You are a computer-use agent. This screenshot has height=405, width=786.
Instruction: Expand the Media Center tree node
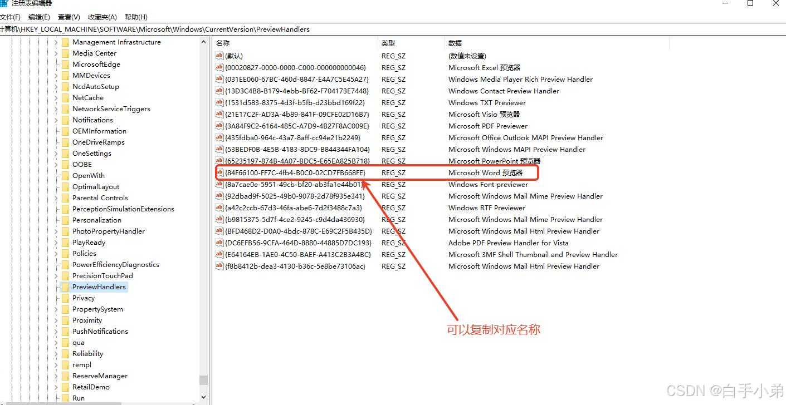56,53
